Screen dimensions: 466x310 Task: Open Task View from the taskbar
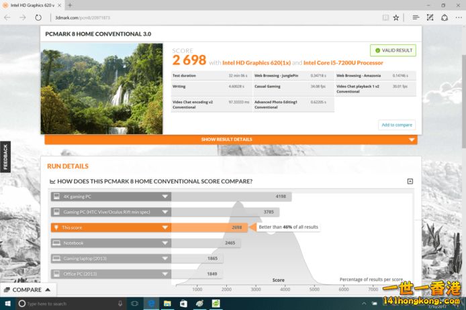[134, 303]
